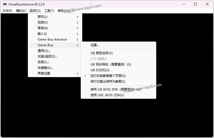
Task: Expand the 输入(I) submenu
Action: pyautogui.click(x=55, y=34)
